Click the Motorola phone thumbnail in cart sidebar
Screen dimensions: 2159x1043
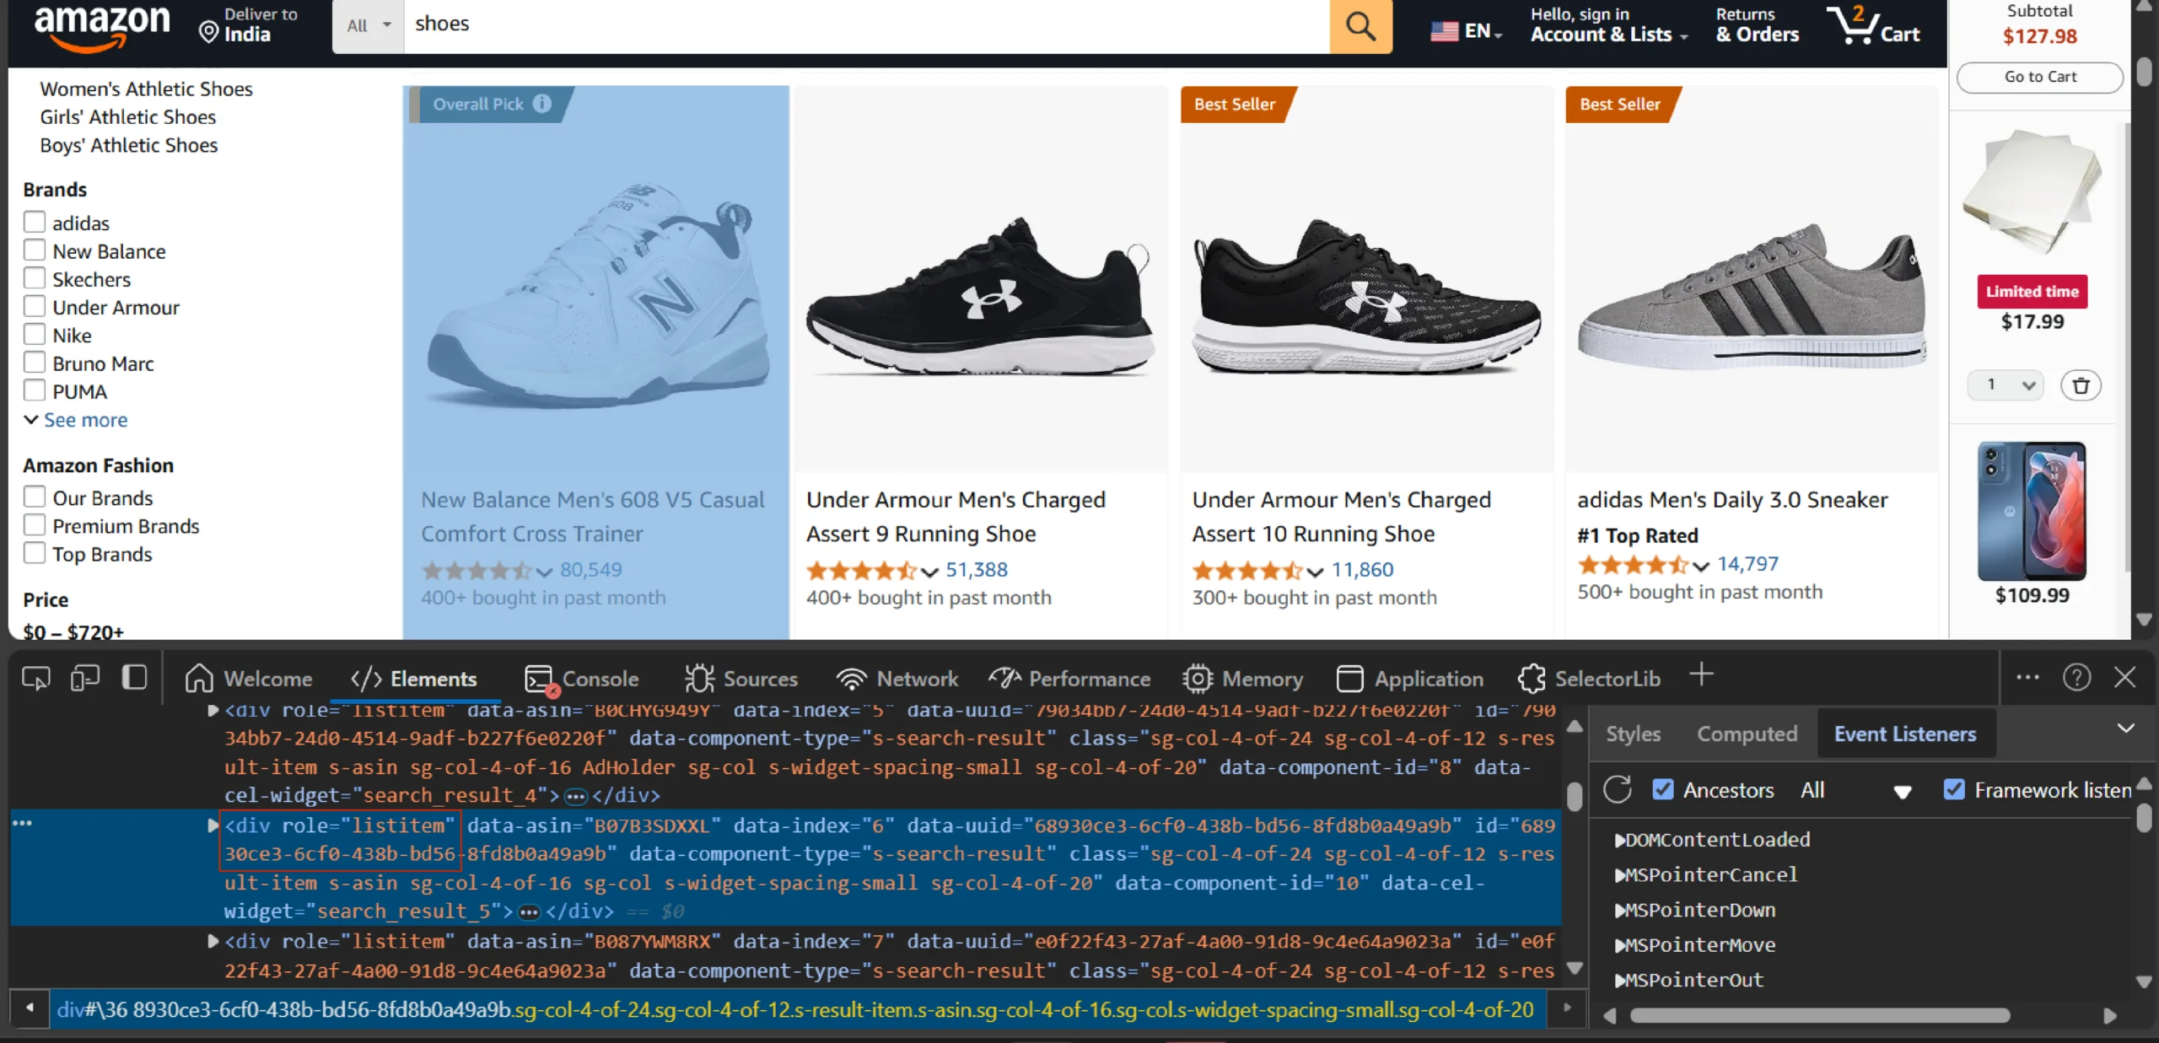point(2032,510)
